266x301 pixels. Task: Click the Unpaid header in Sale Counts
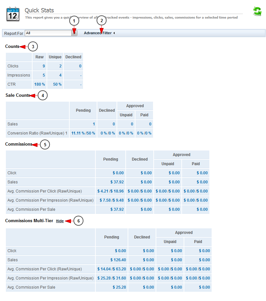coord(126,115)
